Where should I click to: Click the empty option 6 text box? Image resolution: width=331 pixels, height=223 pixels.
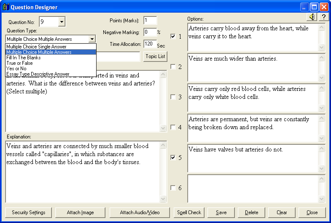point(253,188)
